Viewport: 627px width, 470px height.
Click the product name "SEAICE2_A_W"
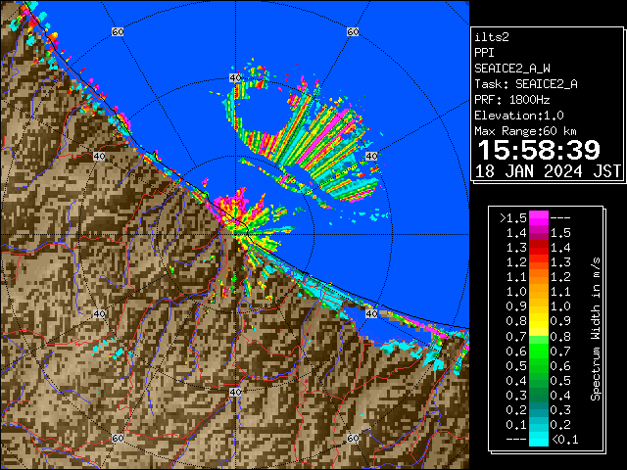click(x=512, y=69)
